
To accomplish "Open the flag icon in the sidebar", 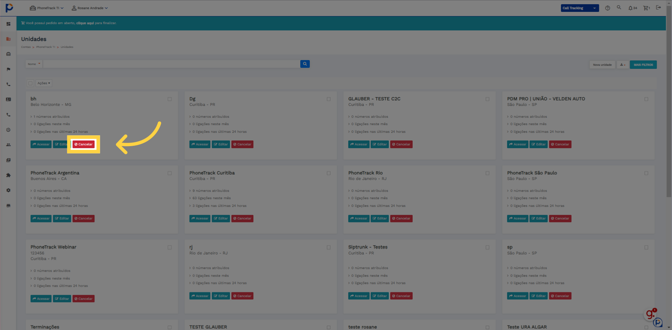I will click(x=8, y=69).
